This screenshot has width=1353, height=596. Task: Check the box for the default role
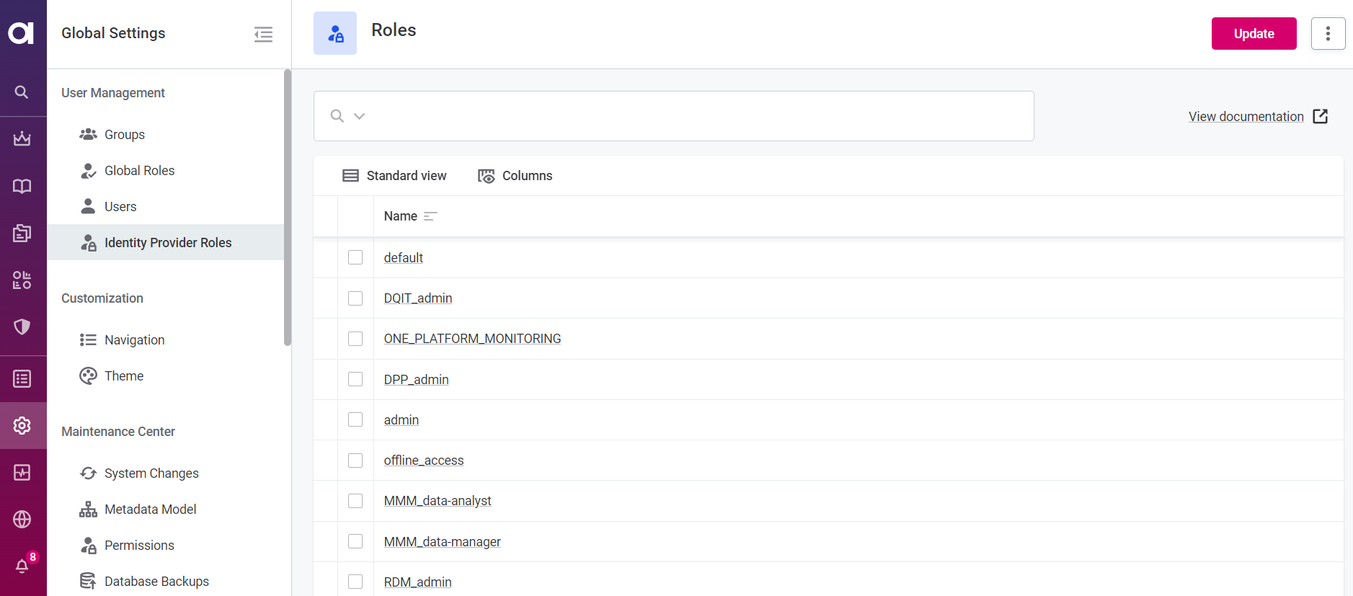[355, 257]
